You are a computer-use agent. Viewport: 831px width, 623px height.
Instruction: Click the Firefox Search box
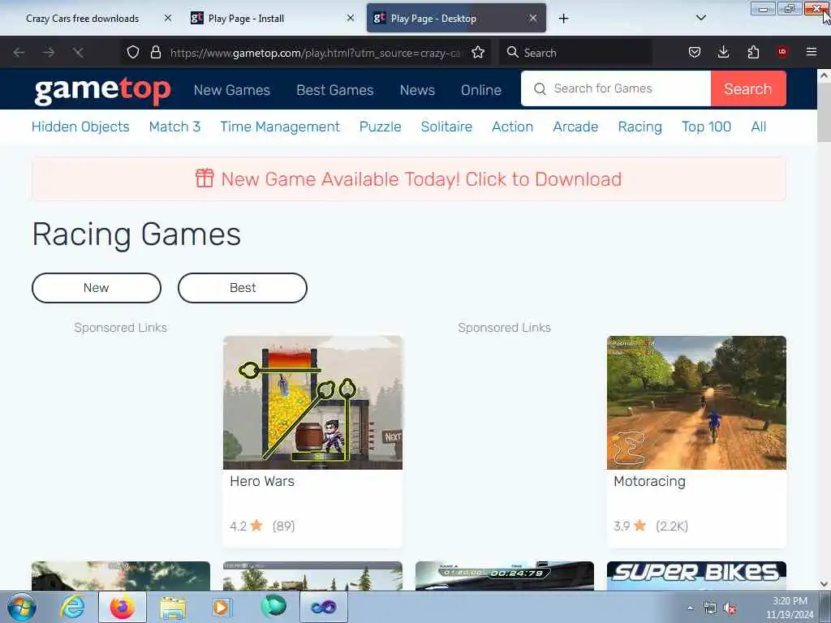pyautogui.click(x=576, y=53)
